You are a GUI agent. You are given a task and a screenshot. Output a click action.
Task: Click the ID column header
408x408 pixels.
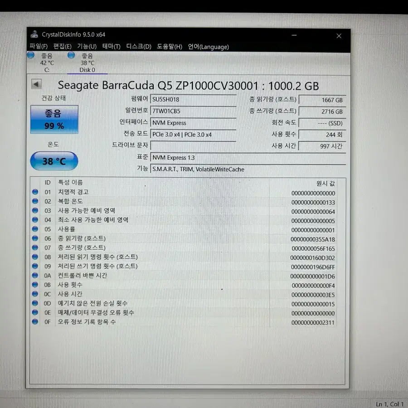(x=48, y=182)
